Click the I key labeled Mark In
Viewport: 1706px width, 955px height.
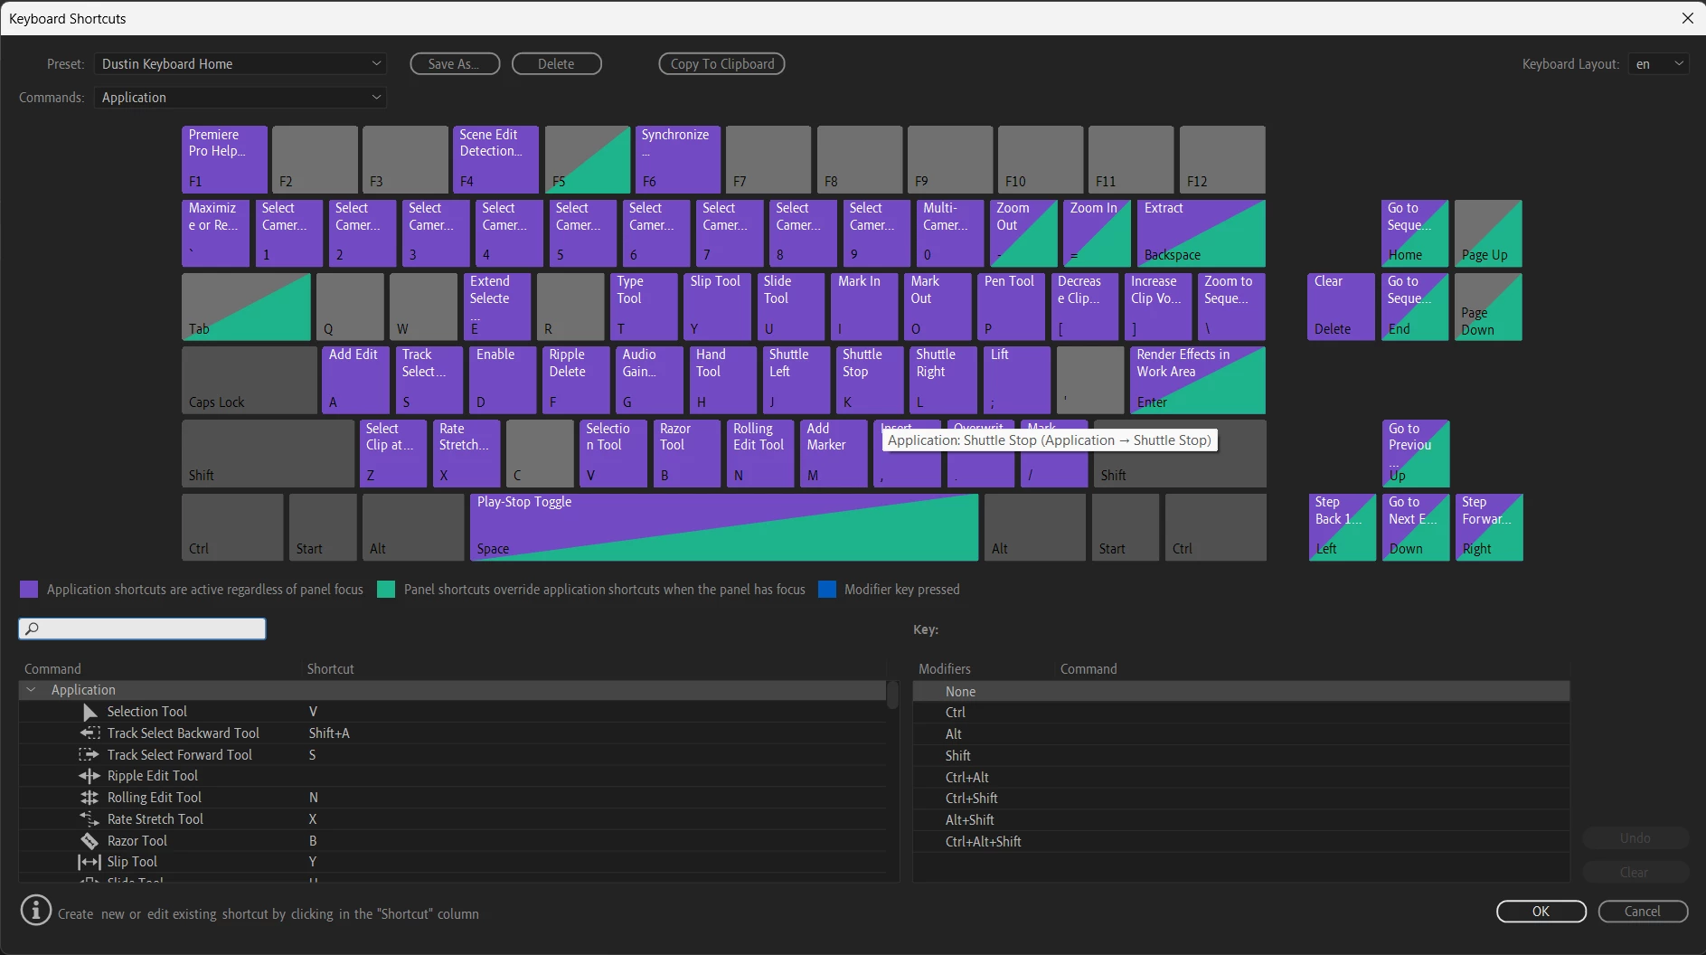pyautogui.click(x=864, y=307)
